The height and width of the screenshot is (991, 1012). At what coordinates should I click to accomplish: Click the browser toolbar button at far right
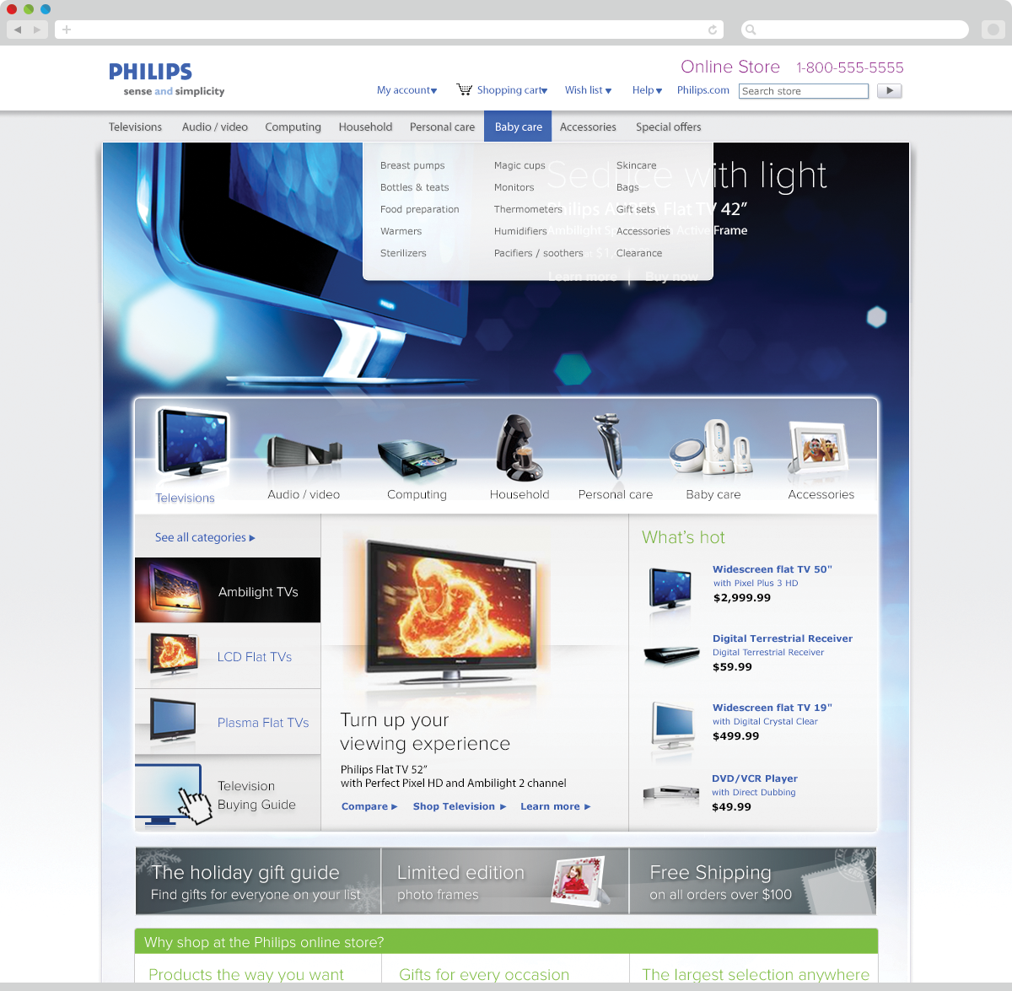point(993,30)
